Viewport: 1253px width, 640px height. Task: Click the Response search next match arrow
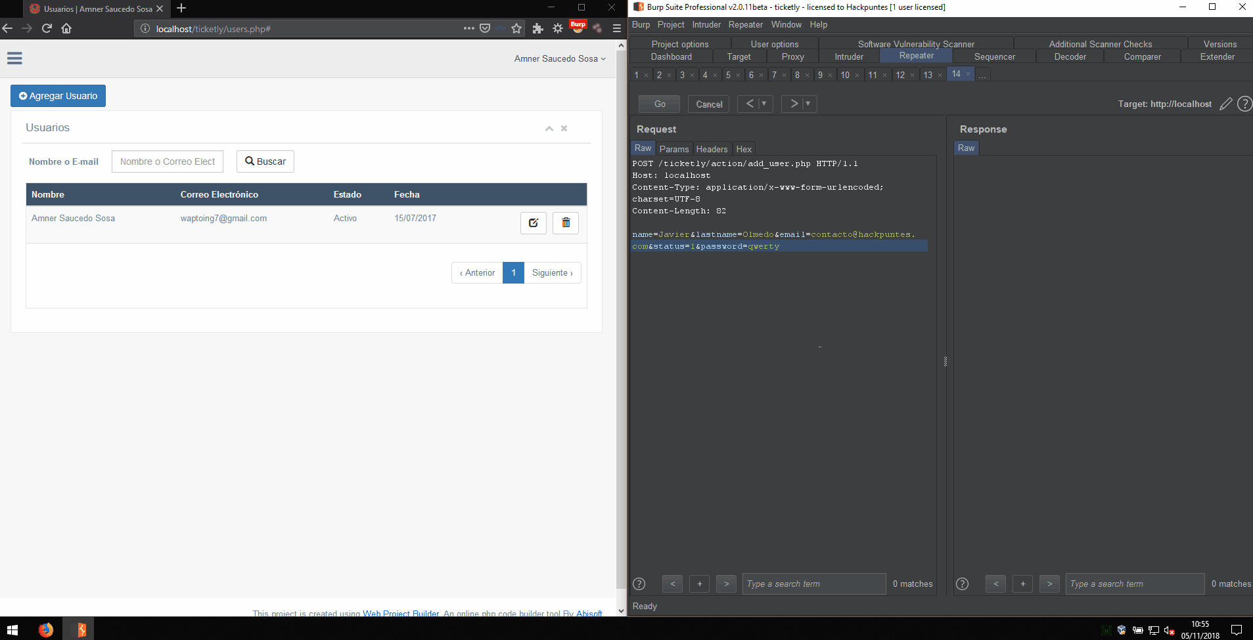pos(1049,584)
